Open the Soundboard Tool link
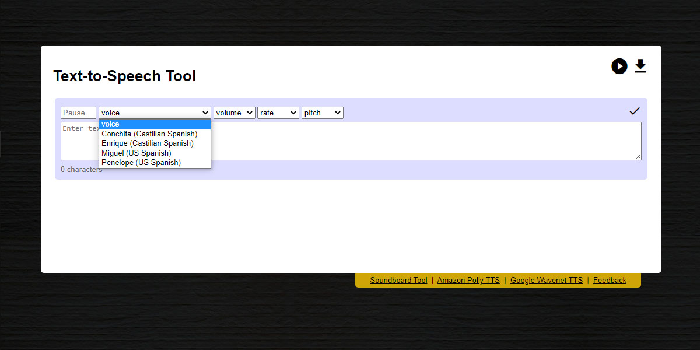The width and height of the screenshot is (700, 350). tap(398, 280)
